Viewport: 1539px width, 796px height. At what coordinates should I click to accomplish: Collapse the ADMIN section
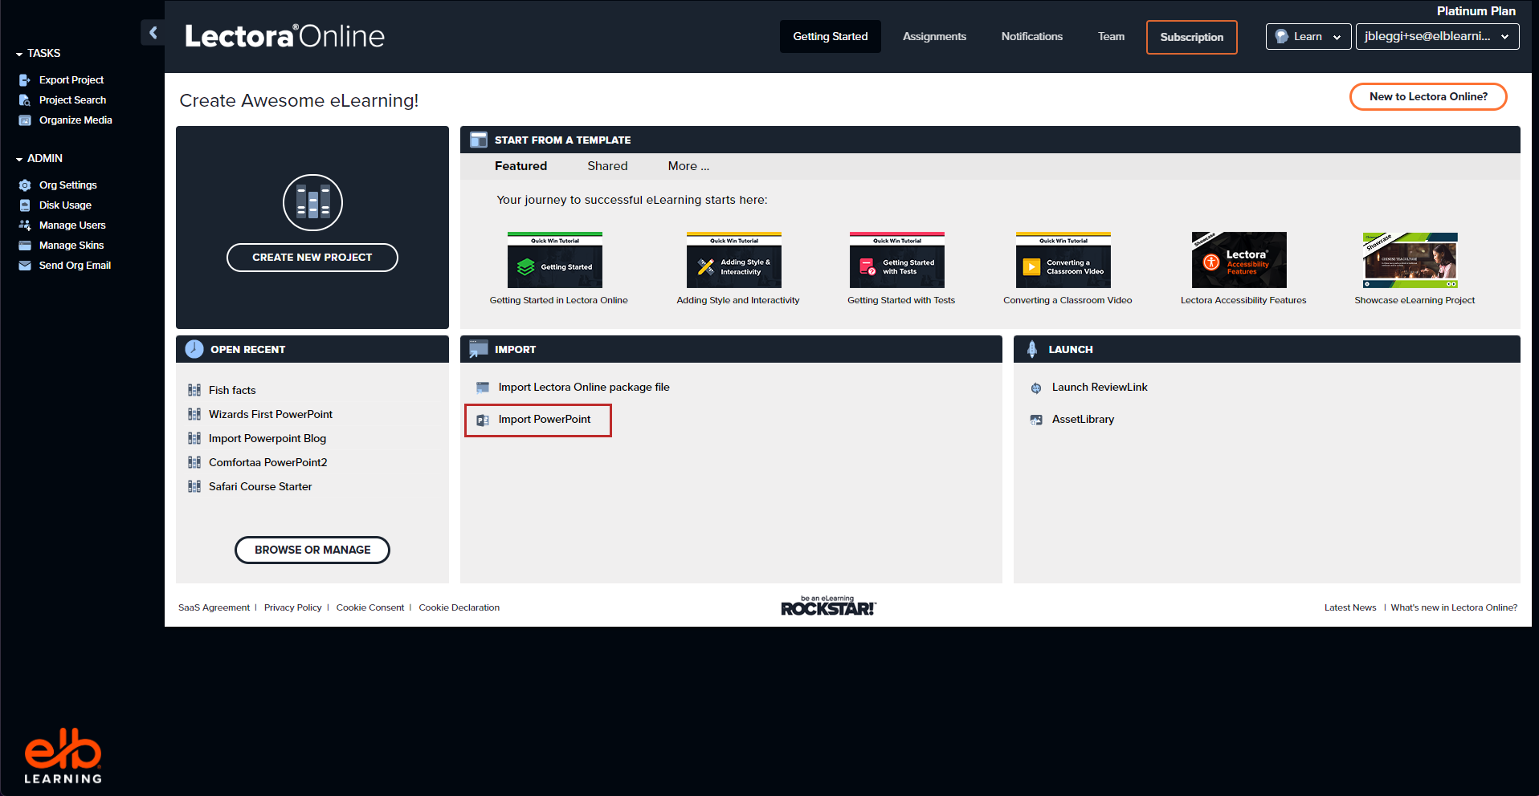[19, 159]
